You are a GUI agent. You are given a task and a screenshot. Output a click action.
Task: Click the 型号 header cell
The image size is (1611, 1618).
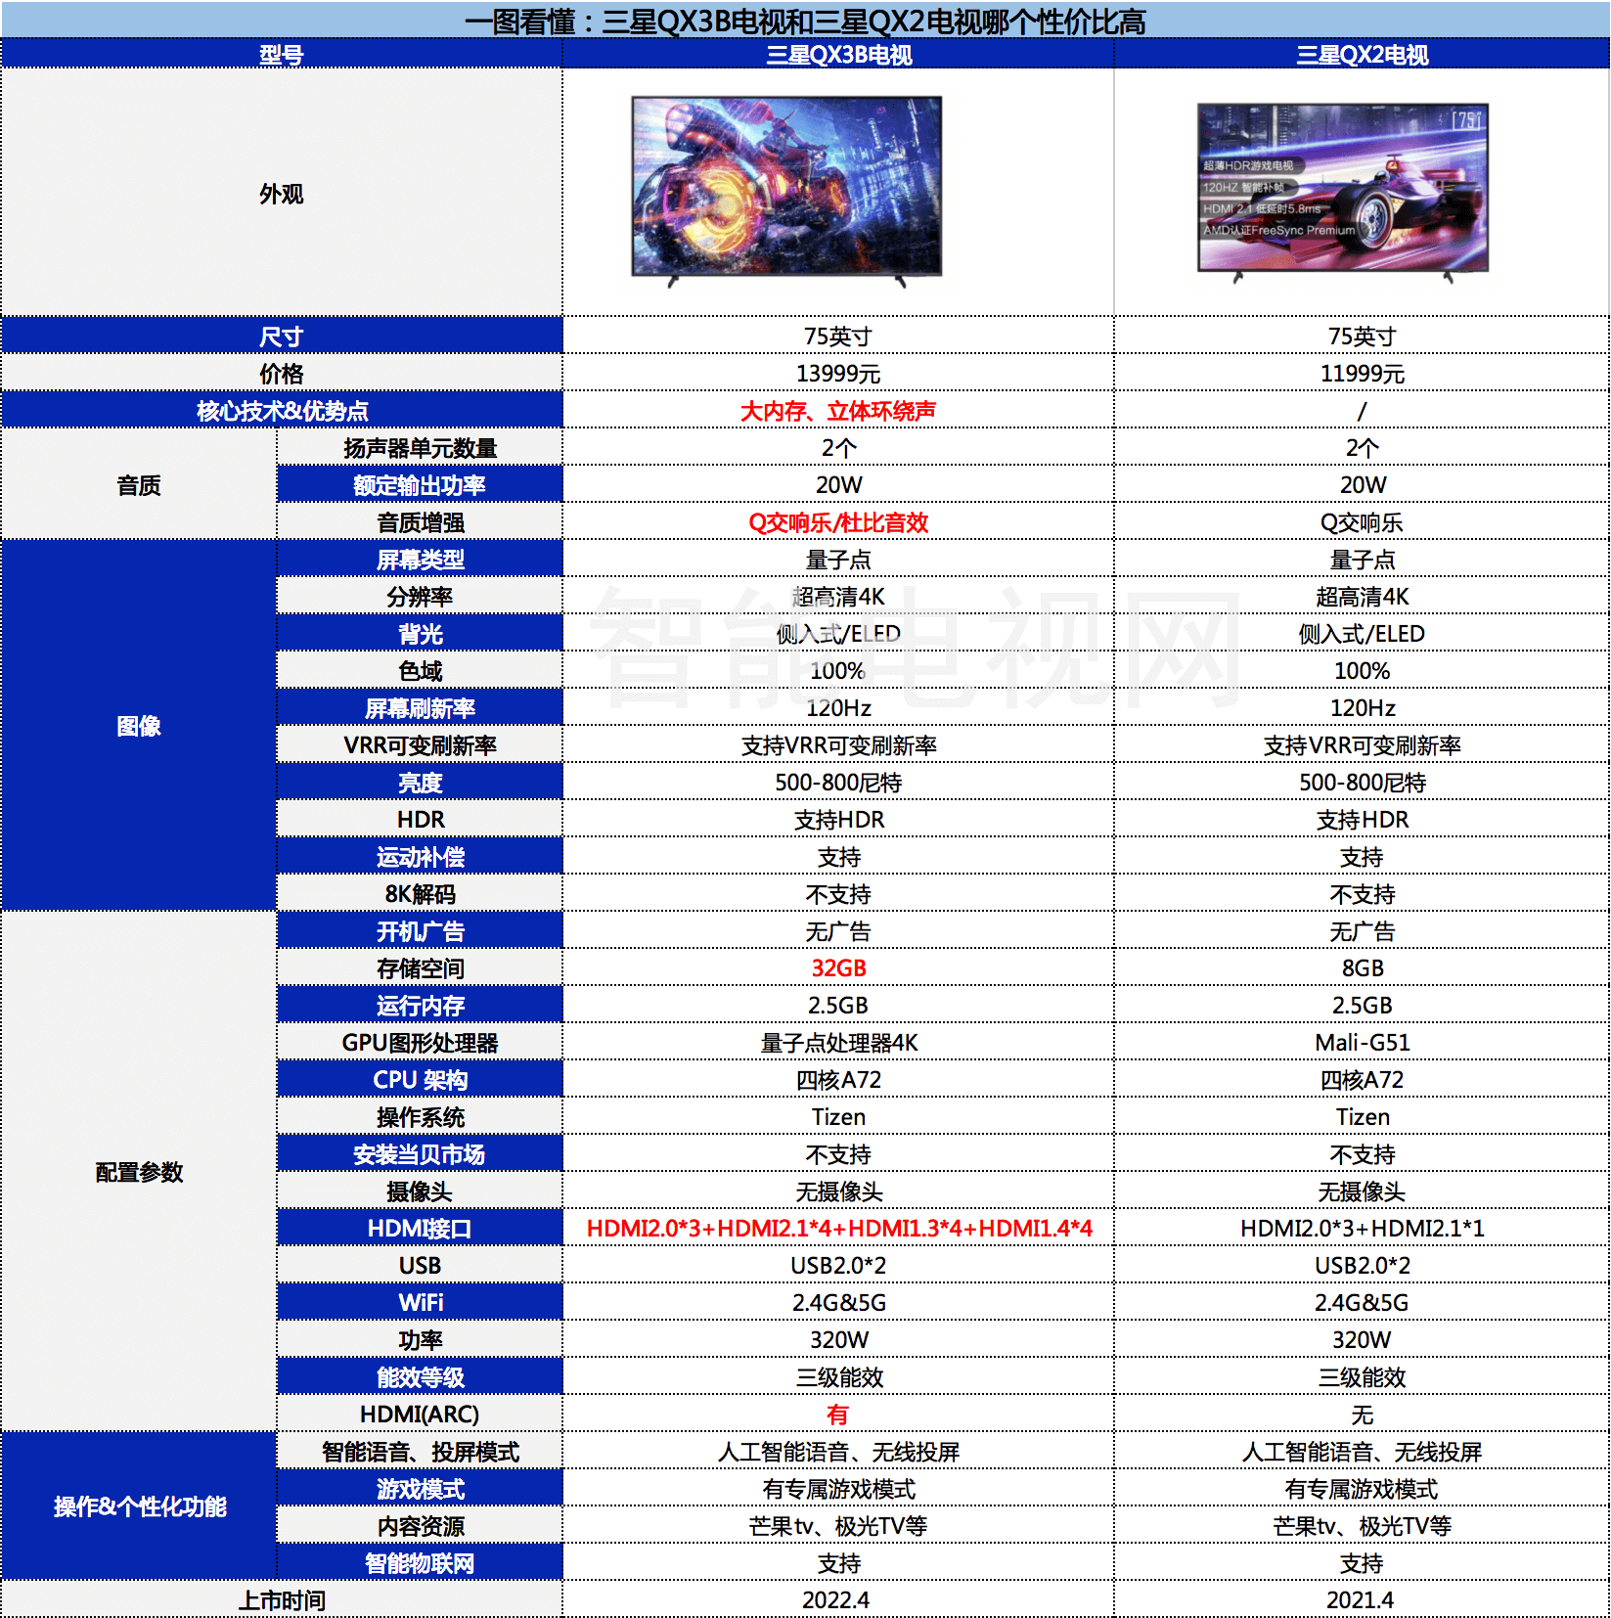282,55
